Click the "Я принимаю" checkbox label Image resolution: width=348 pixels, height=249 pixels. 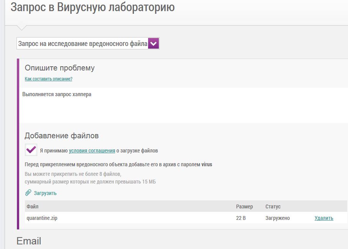(54, 151)
